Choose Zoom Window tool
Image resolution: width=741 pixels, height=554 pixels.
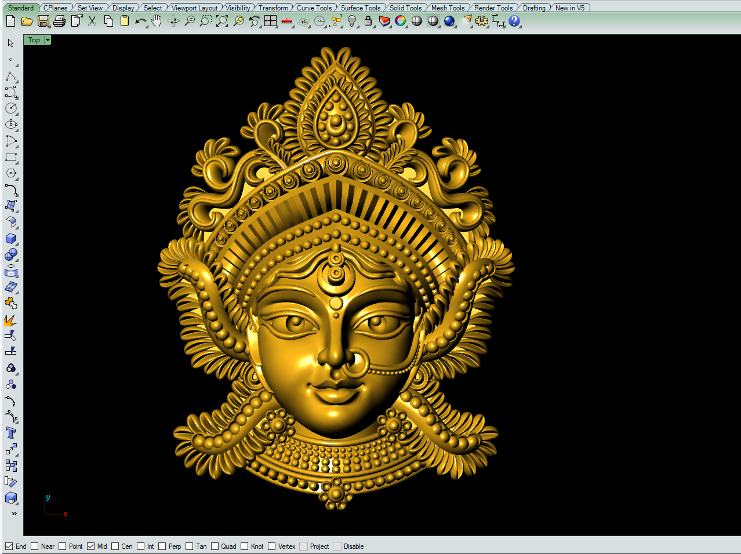[x=206, y=21]
